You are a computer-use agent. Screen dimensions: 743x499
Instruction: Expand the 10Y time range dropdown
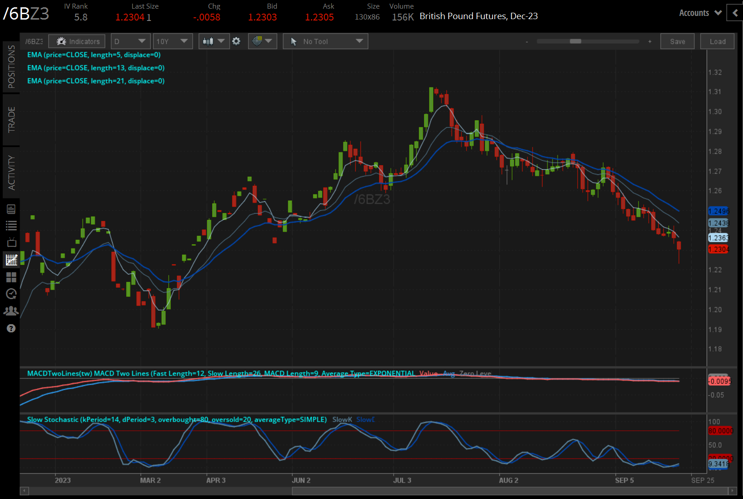(x=173, y=41)
